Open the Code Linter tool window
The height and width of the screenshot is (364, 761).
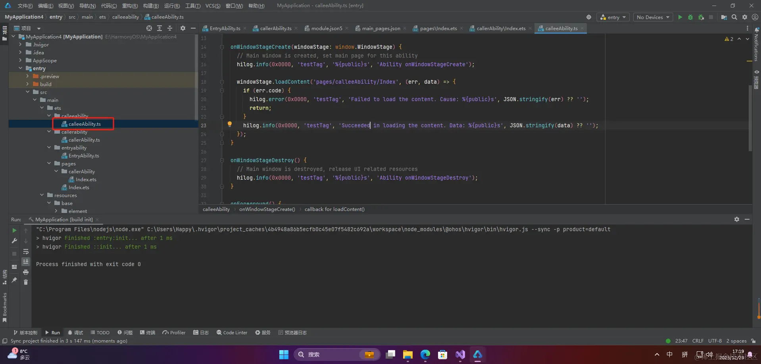pos(232,333)
